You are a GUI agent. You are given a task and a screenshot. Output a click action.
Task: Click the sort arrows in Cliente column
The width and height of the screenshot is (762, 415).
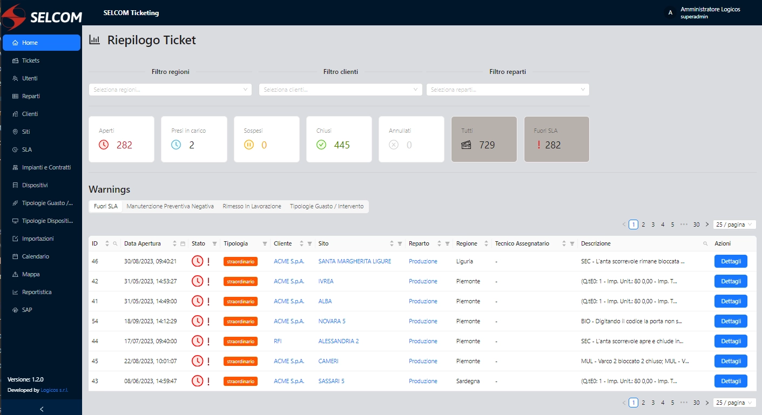click(301, 244)
